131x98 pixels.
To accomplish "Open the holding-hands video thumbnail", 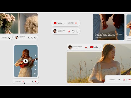I will (109, 27).
